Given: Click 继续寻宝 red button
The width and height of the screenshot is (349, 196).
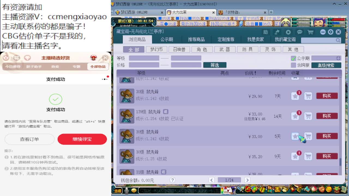Looking at the screenshot, I should (x=82, y=139).
